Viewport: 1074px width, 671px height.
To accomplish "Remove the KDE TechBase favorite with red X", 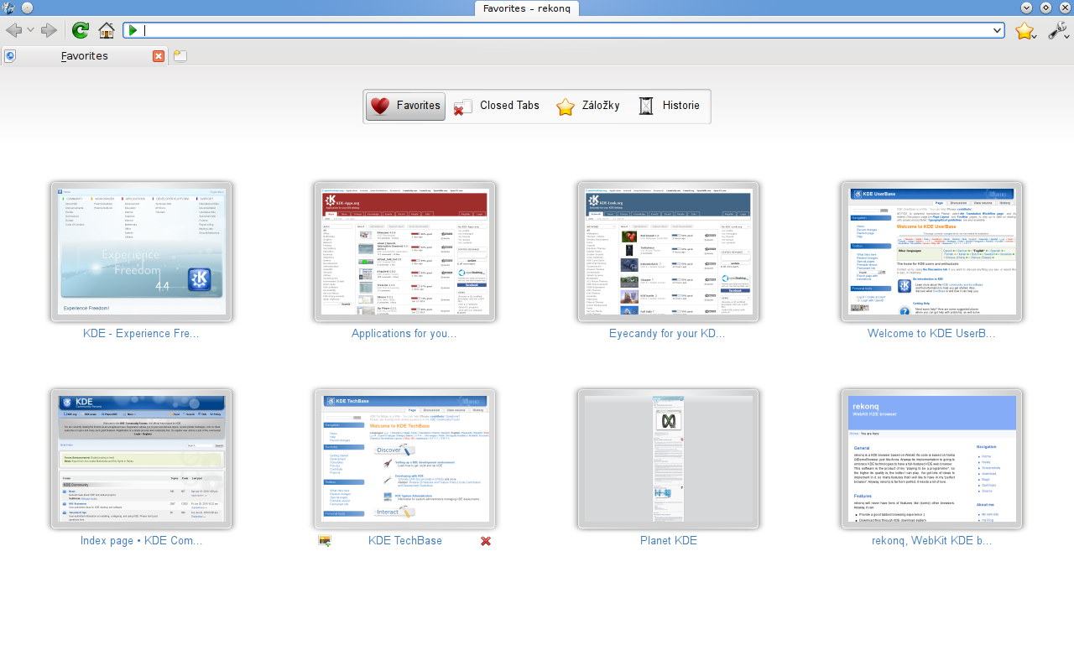I will (x=486, y=541).
